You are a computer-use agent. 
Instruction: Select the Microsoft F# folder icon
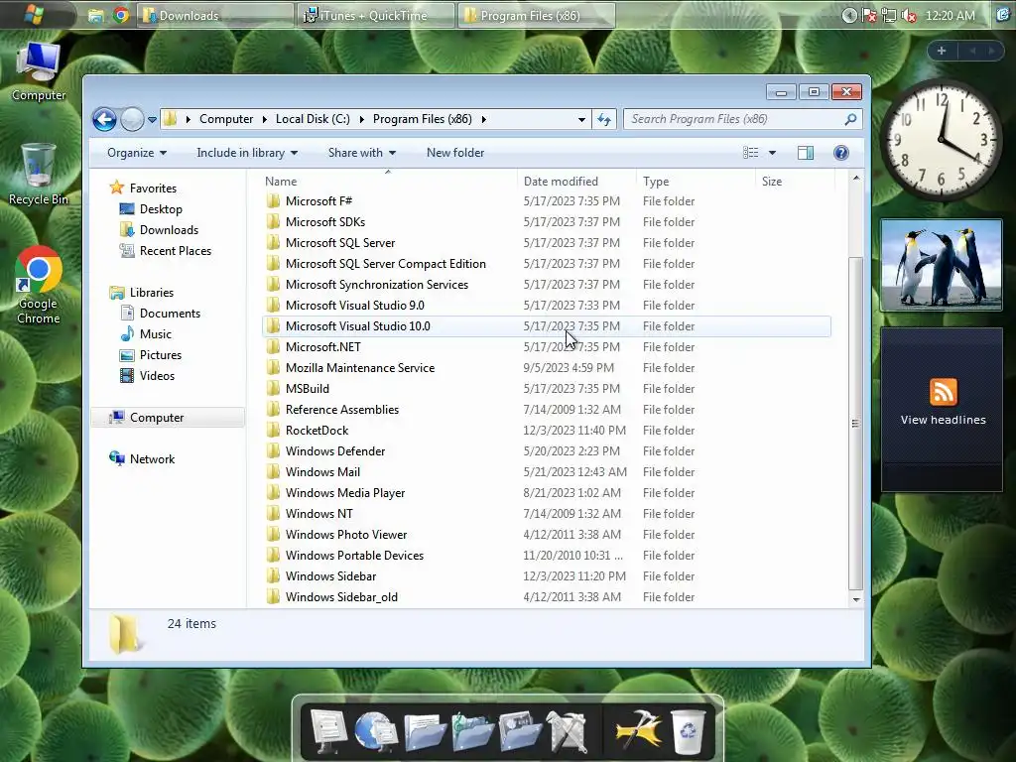(274, 200)
